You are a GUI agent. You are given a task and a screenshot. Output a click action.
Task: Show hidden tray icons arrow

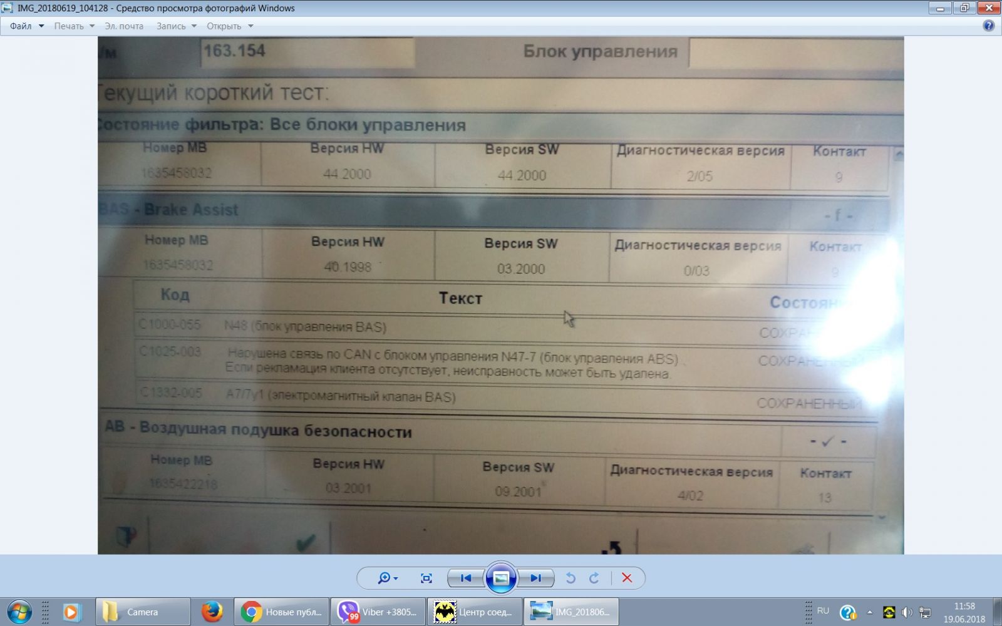(869, 612)
